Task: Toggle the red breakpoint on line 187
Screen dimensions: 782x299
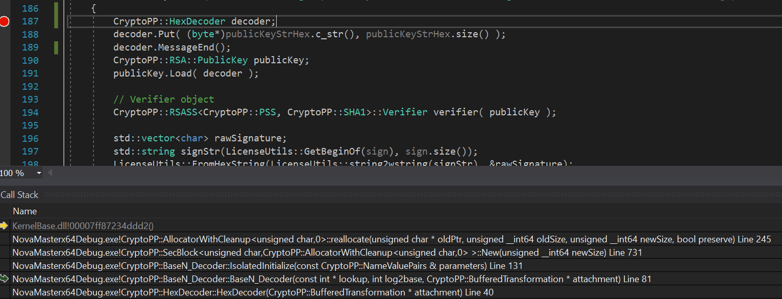Action: click(5, 21)
